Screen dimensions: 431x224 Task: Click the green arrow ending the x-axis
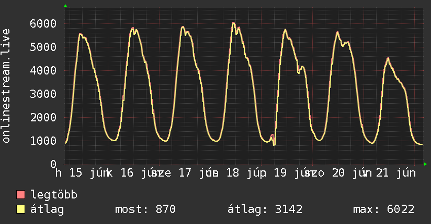tap(425, 164)
